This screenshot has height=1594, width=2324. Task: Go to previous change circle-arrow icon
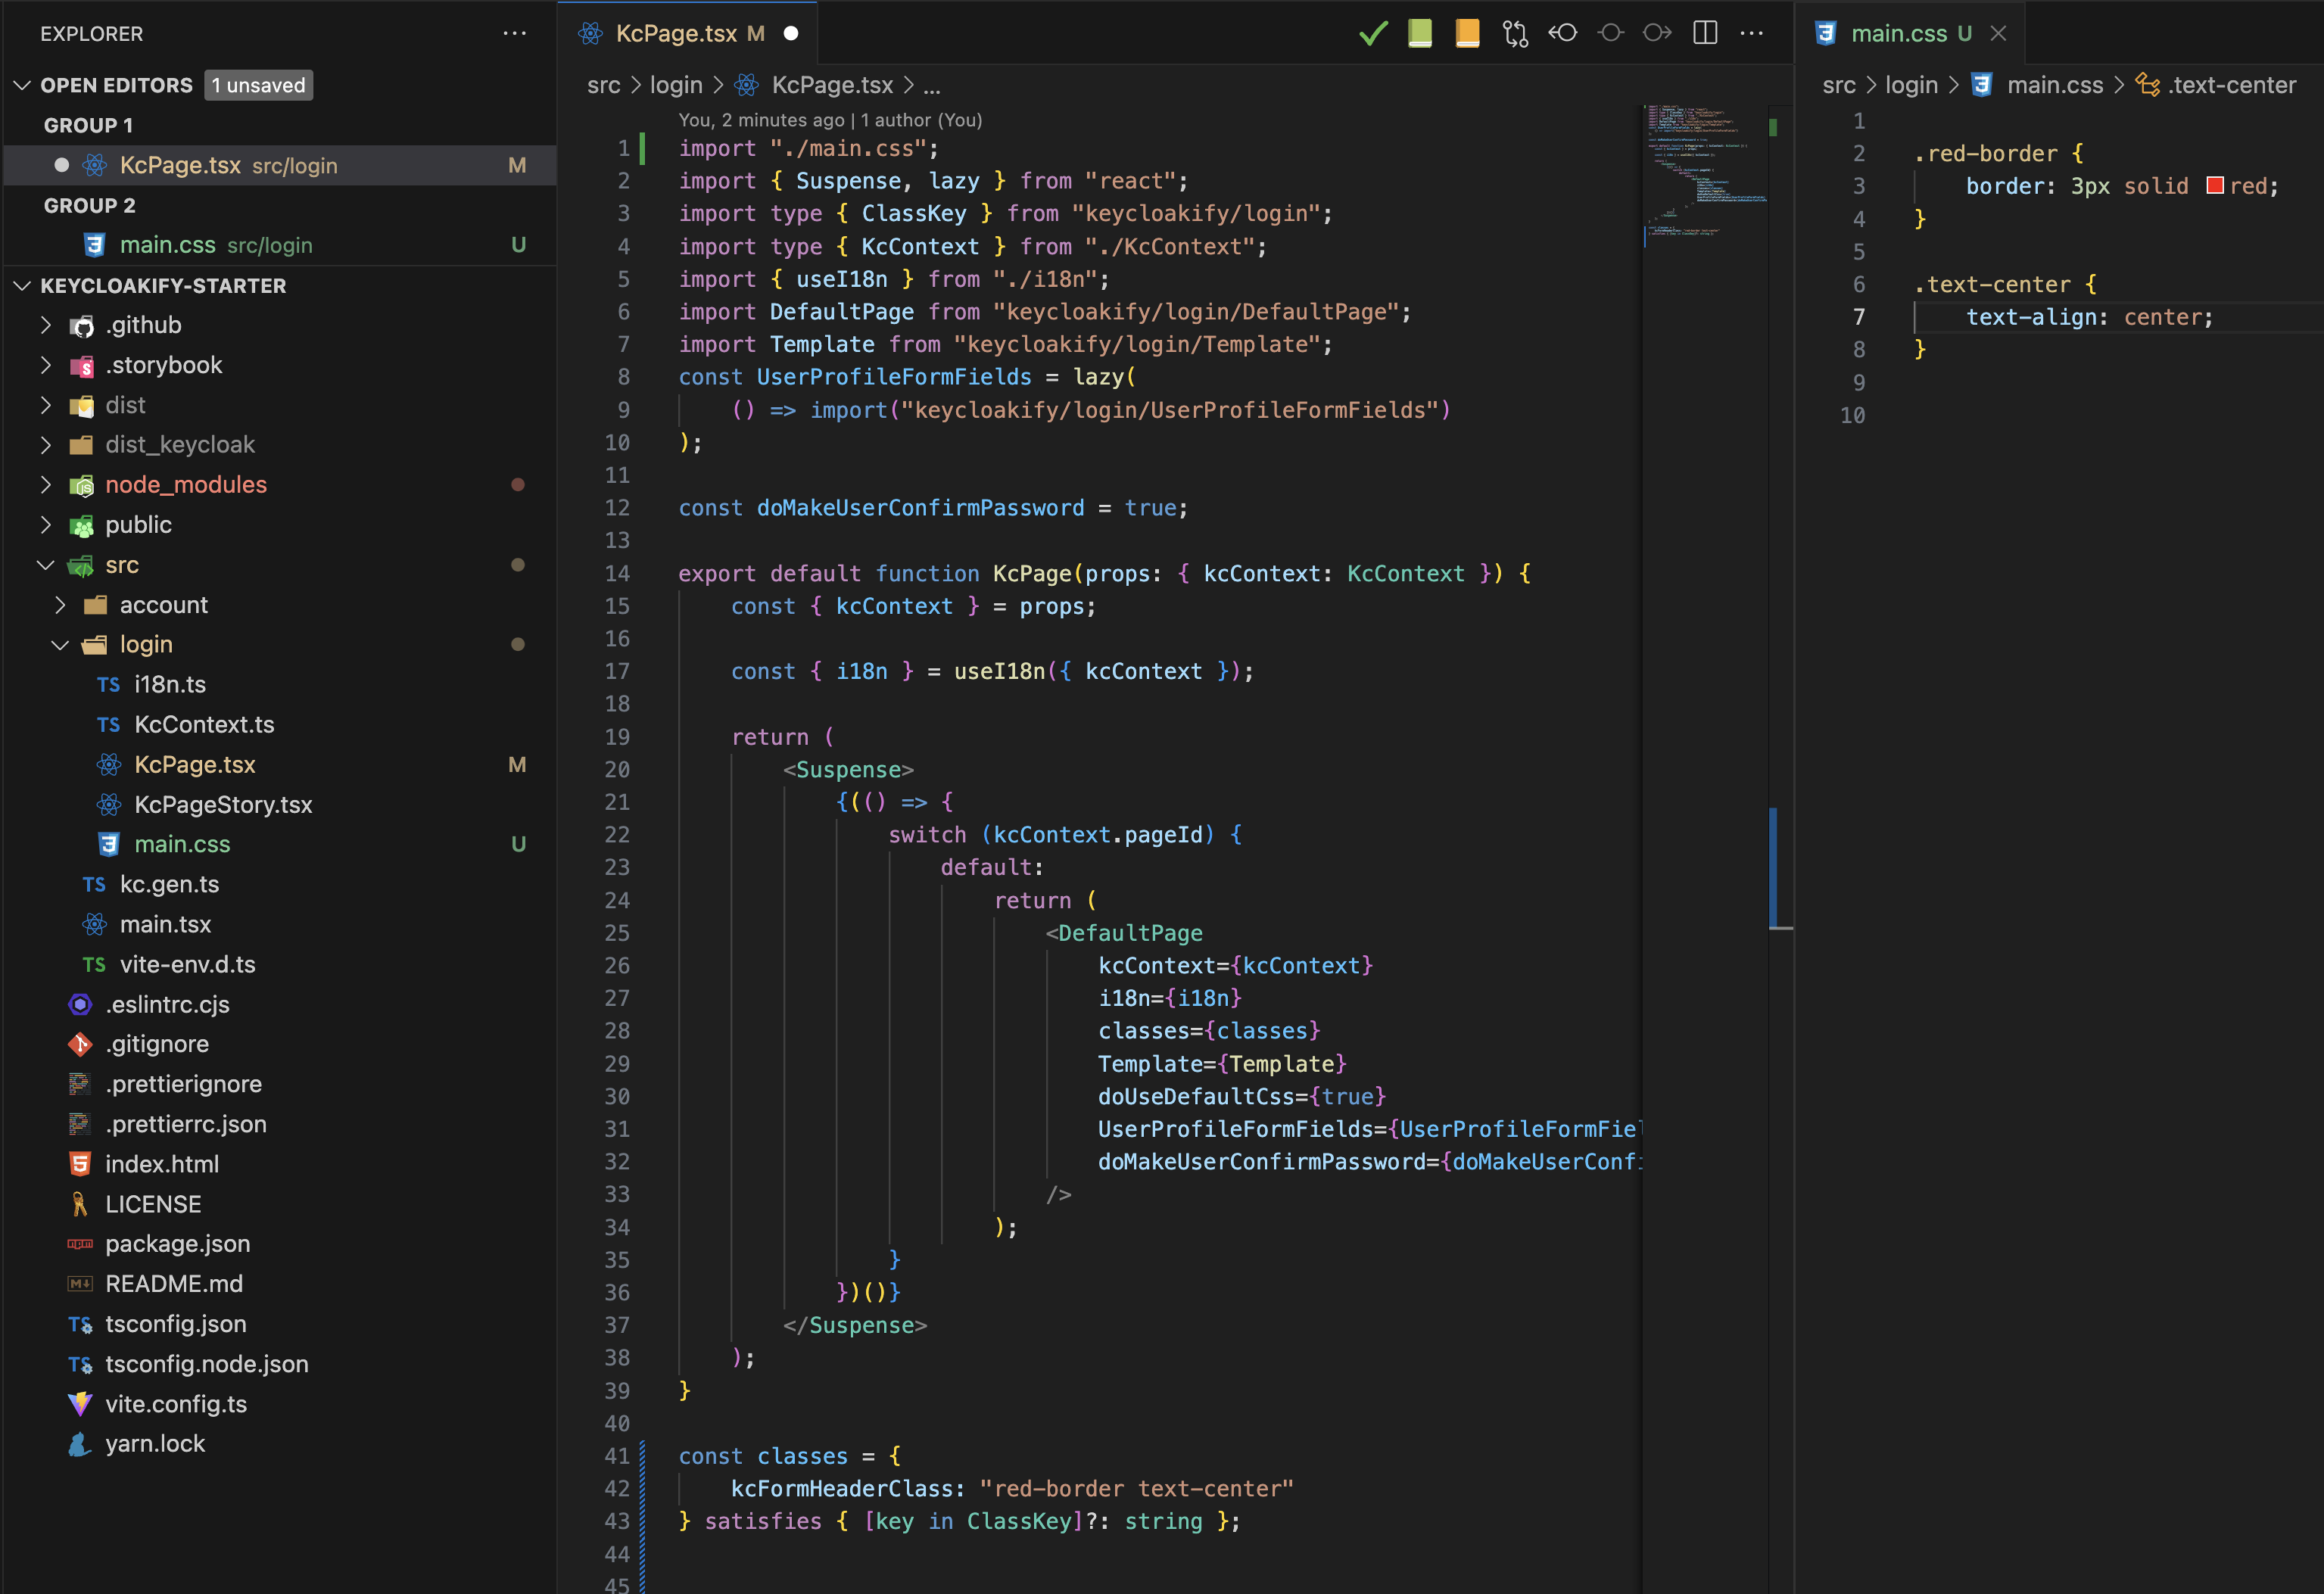[1563, 33]
